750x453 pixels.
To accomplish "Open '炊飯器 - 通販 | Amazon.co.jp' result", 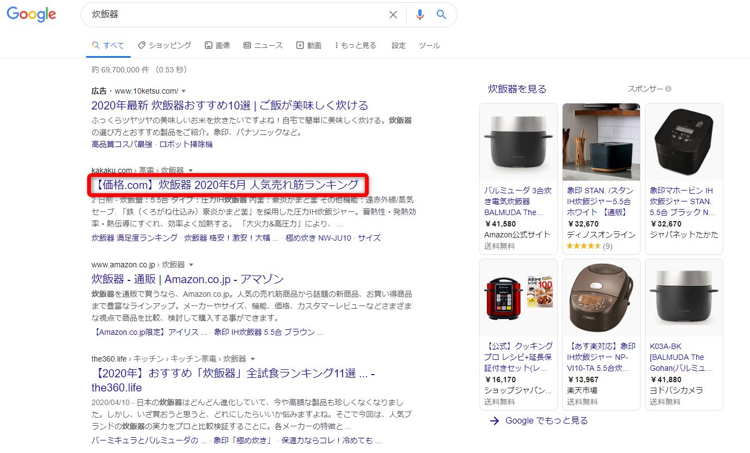I will coord(188,279).
